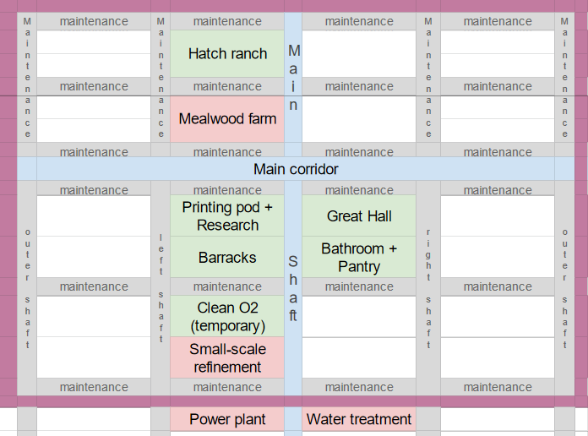Click the Power plant cell
The height and width of the screenshot is (436, 588).
point(227,419)
